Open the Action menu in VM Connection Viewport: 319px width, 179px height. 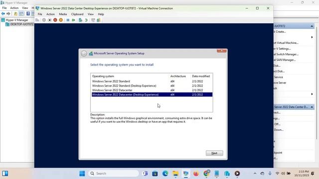coord(50,14)
